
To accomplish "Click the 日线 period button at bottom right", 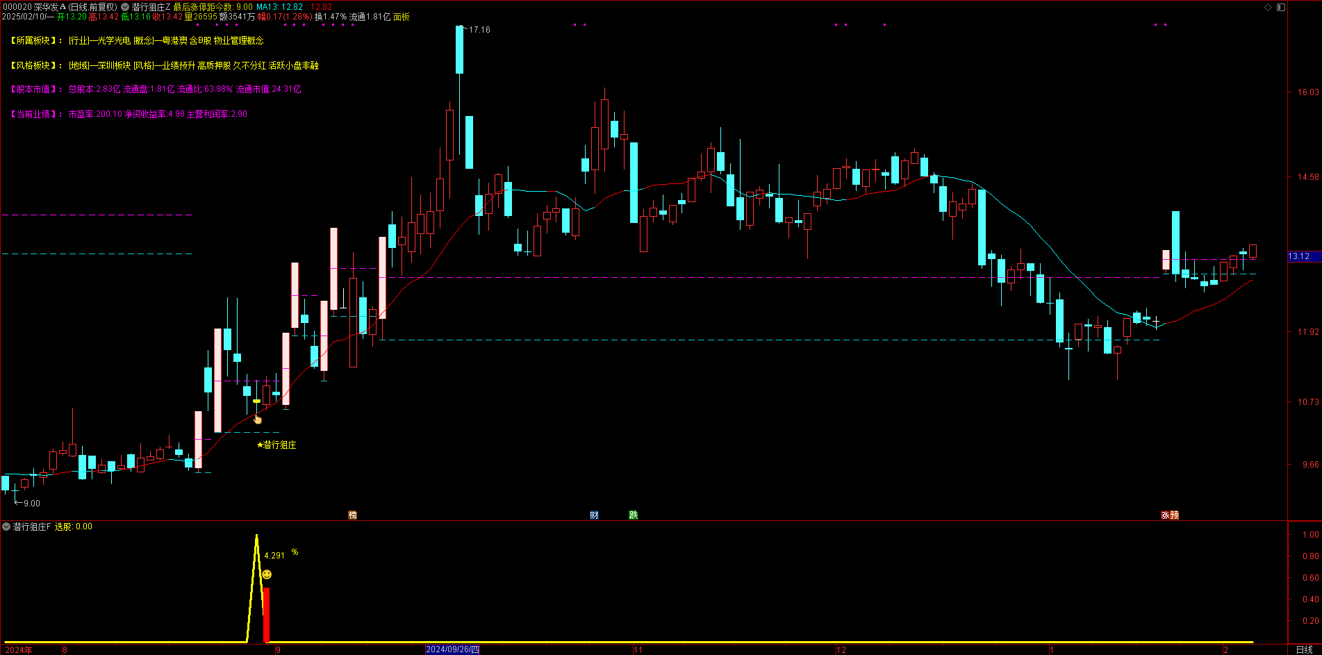I will coord(1305,649).
